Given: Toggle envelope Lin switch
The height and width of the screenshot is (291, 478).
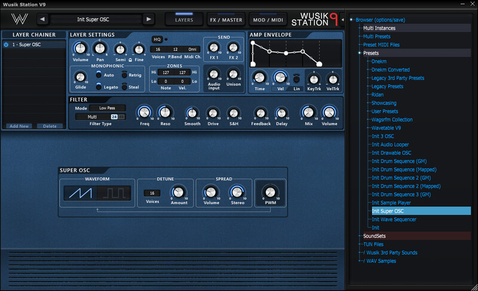Looking at the screenshot, I should click(296, 79).
